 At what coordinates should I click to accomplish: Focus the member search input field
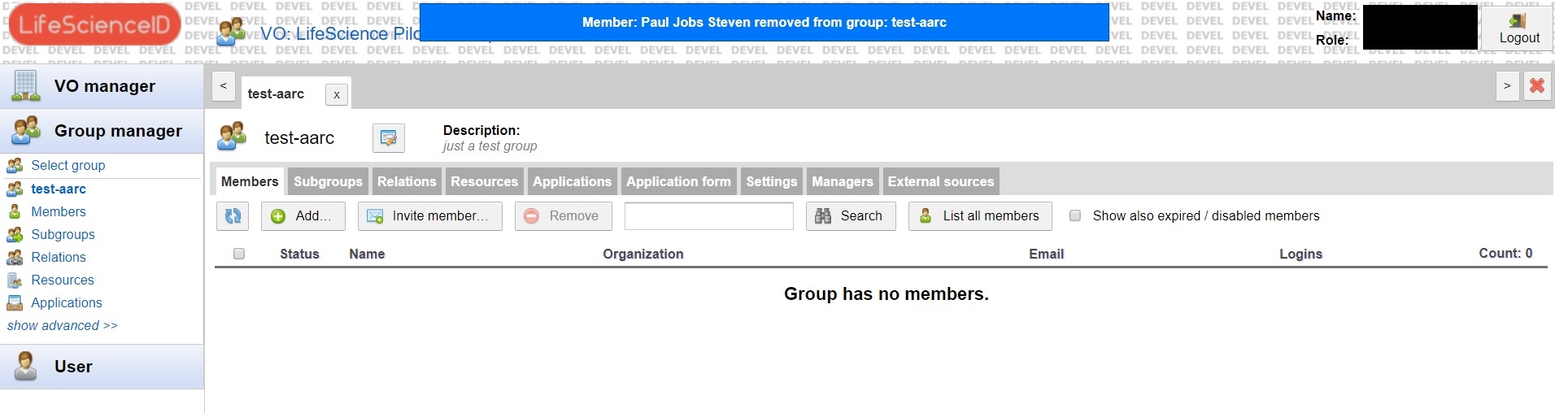(709, 216)
